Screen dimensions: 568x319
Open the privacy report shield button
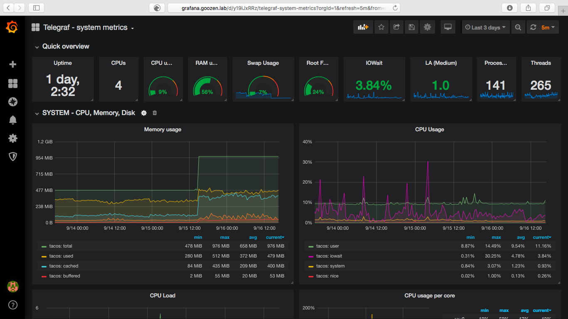157,7
